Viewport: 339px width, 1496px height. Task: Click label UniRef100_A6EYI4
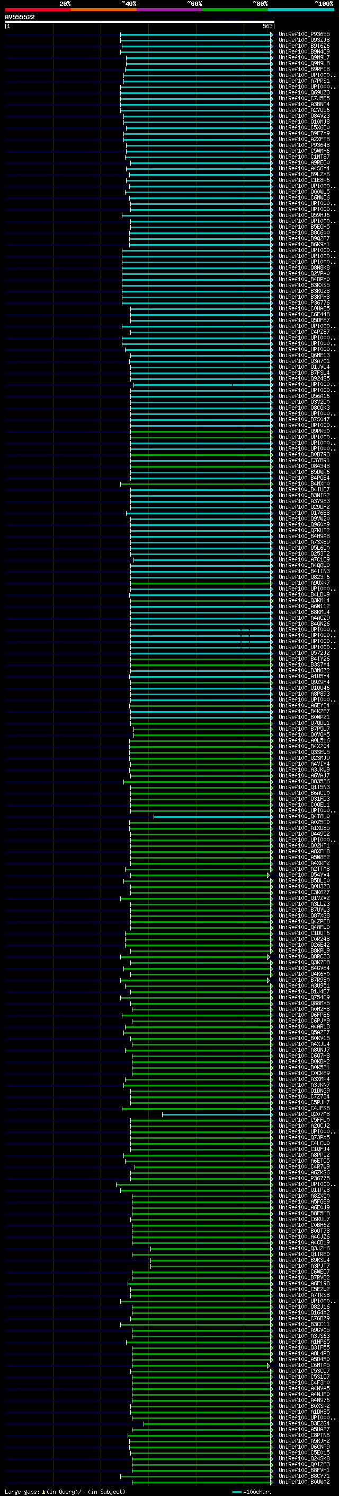tap(304, 706)
